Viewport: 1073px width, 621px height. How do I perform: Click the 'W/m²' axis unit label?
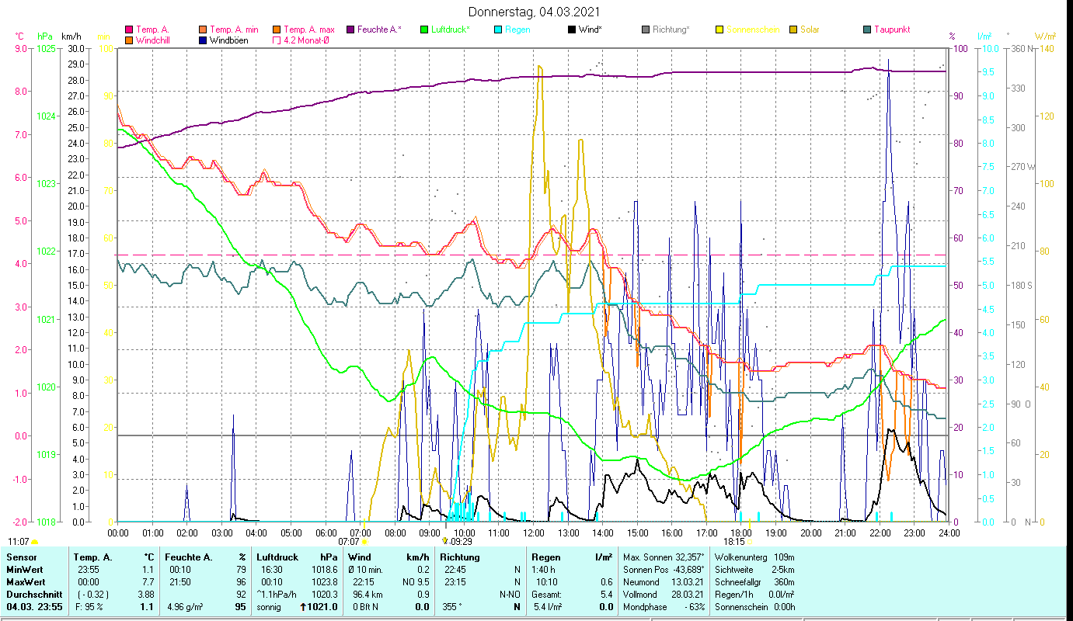(1045, 36)
